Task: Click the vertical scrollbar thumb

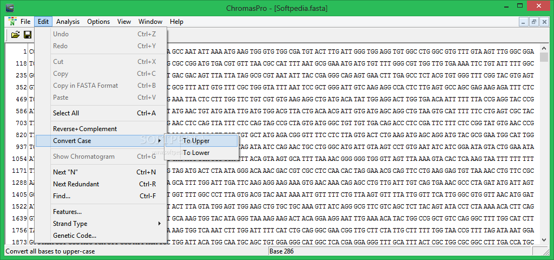Action: (544, 57)
